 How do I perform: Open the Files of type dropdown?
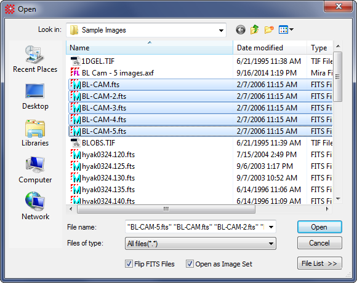click(201, 244)
